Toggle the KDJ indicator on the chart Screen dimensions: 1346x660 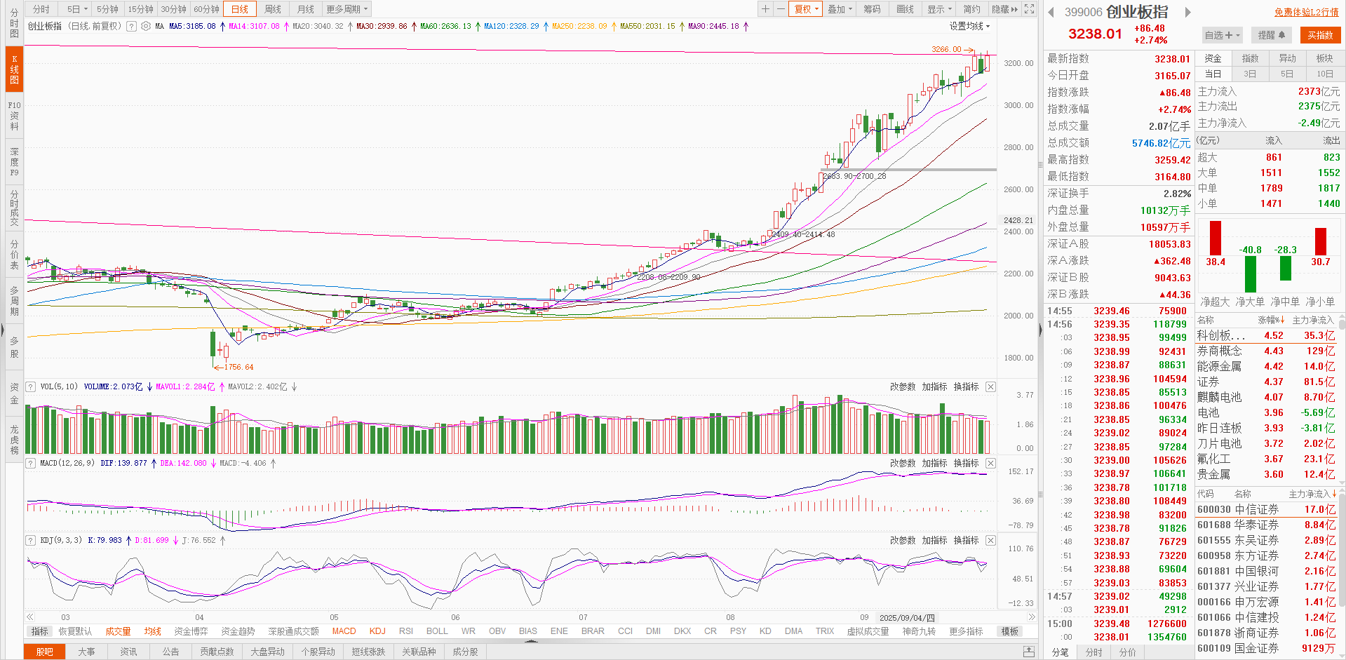(377, 631)
